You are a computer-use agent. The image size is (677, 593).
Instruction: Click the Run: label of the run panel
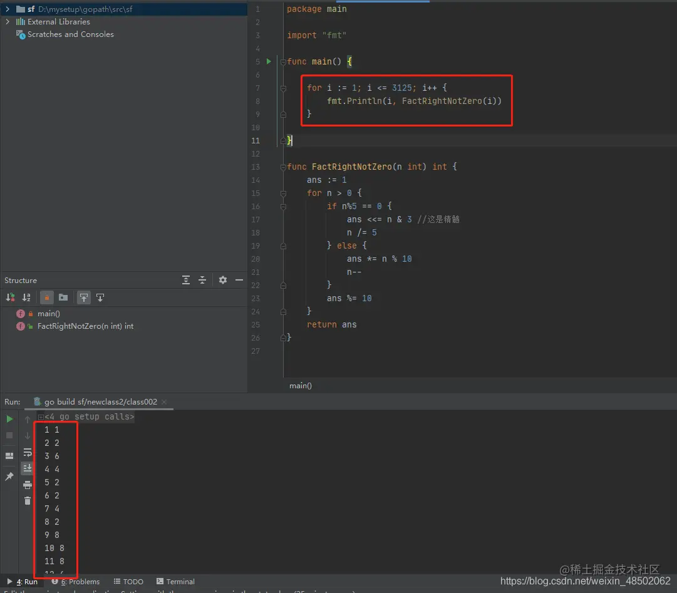[x=12, y=402]
